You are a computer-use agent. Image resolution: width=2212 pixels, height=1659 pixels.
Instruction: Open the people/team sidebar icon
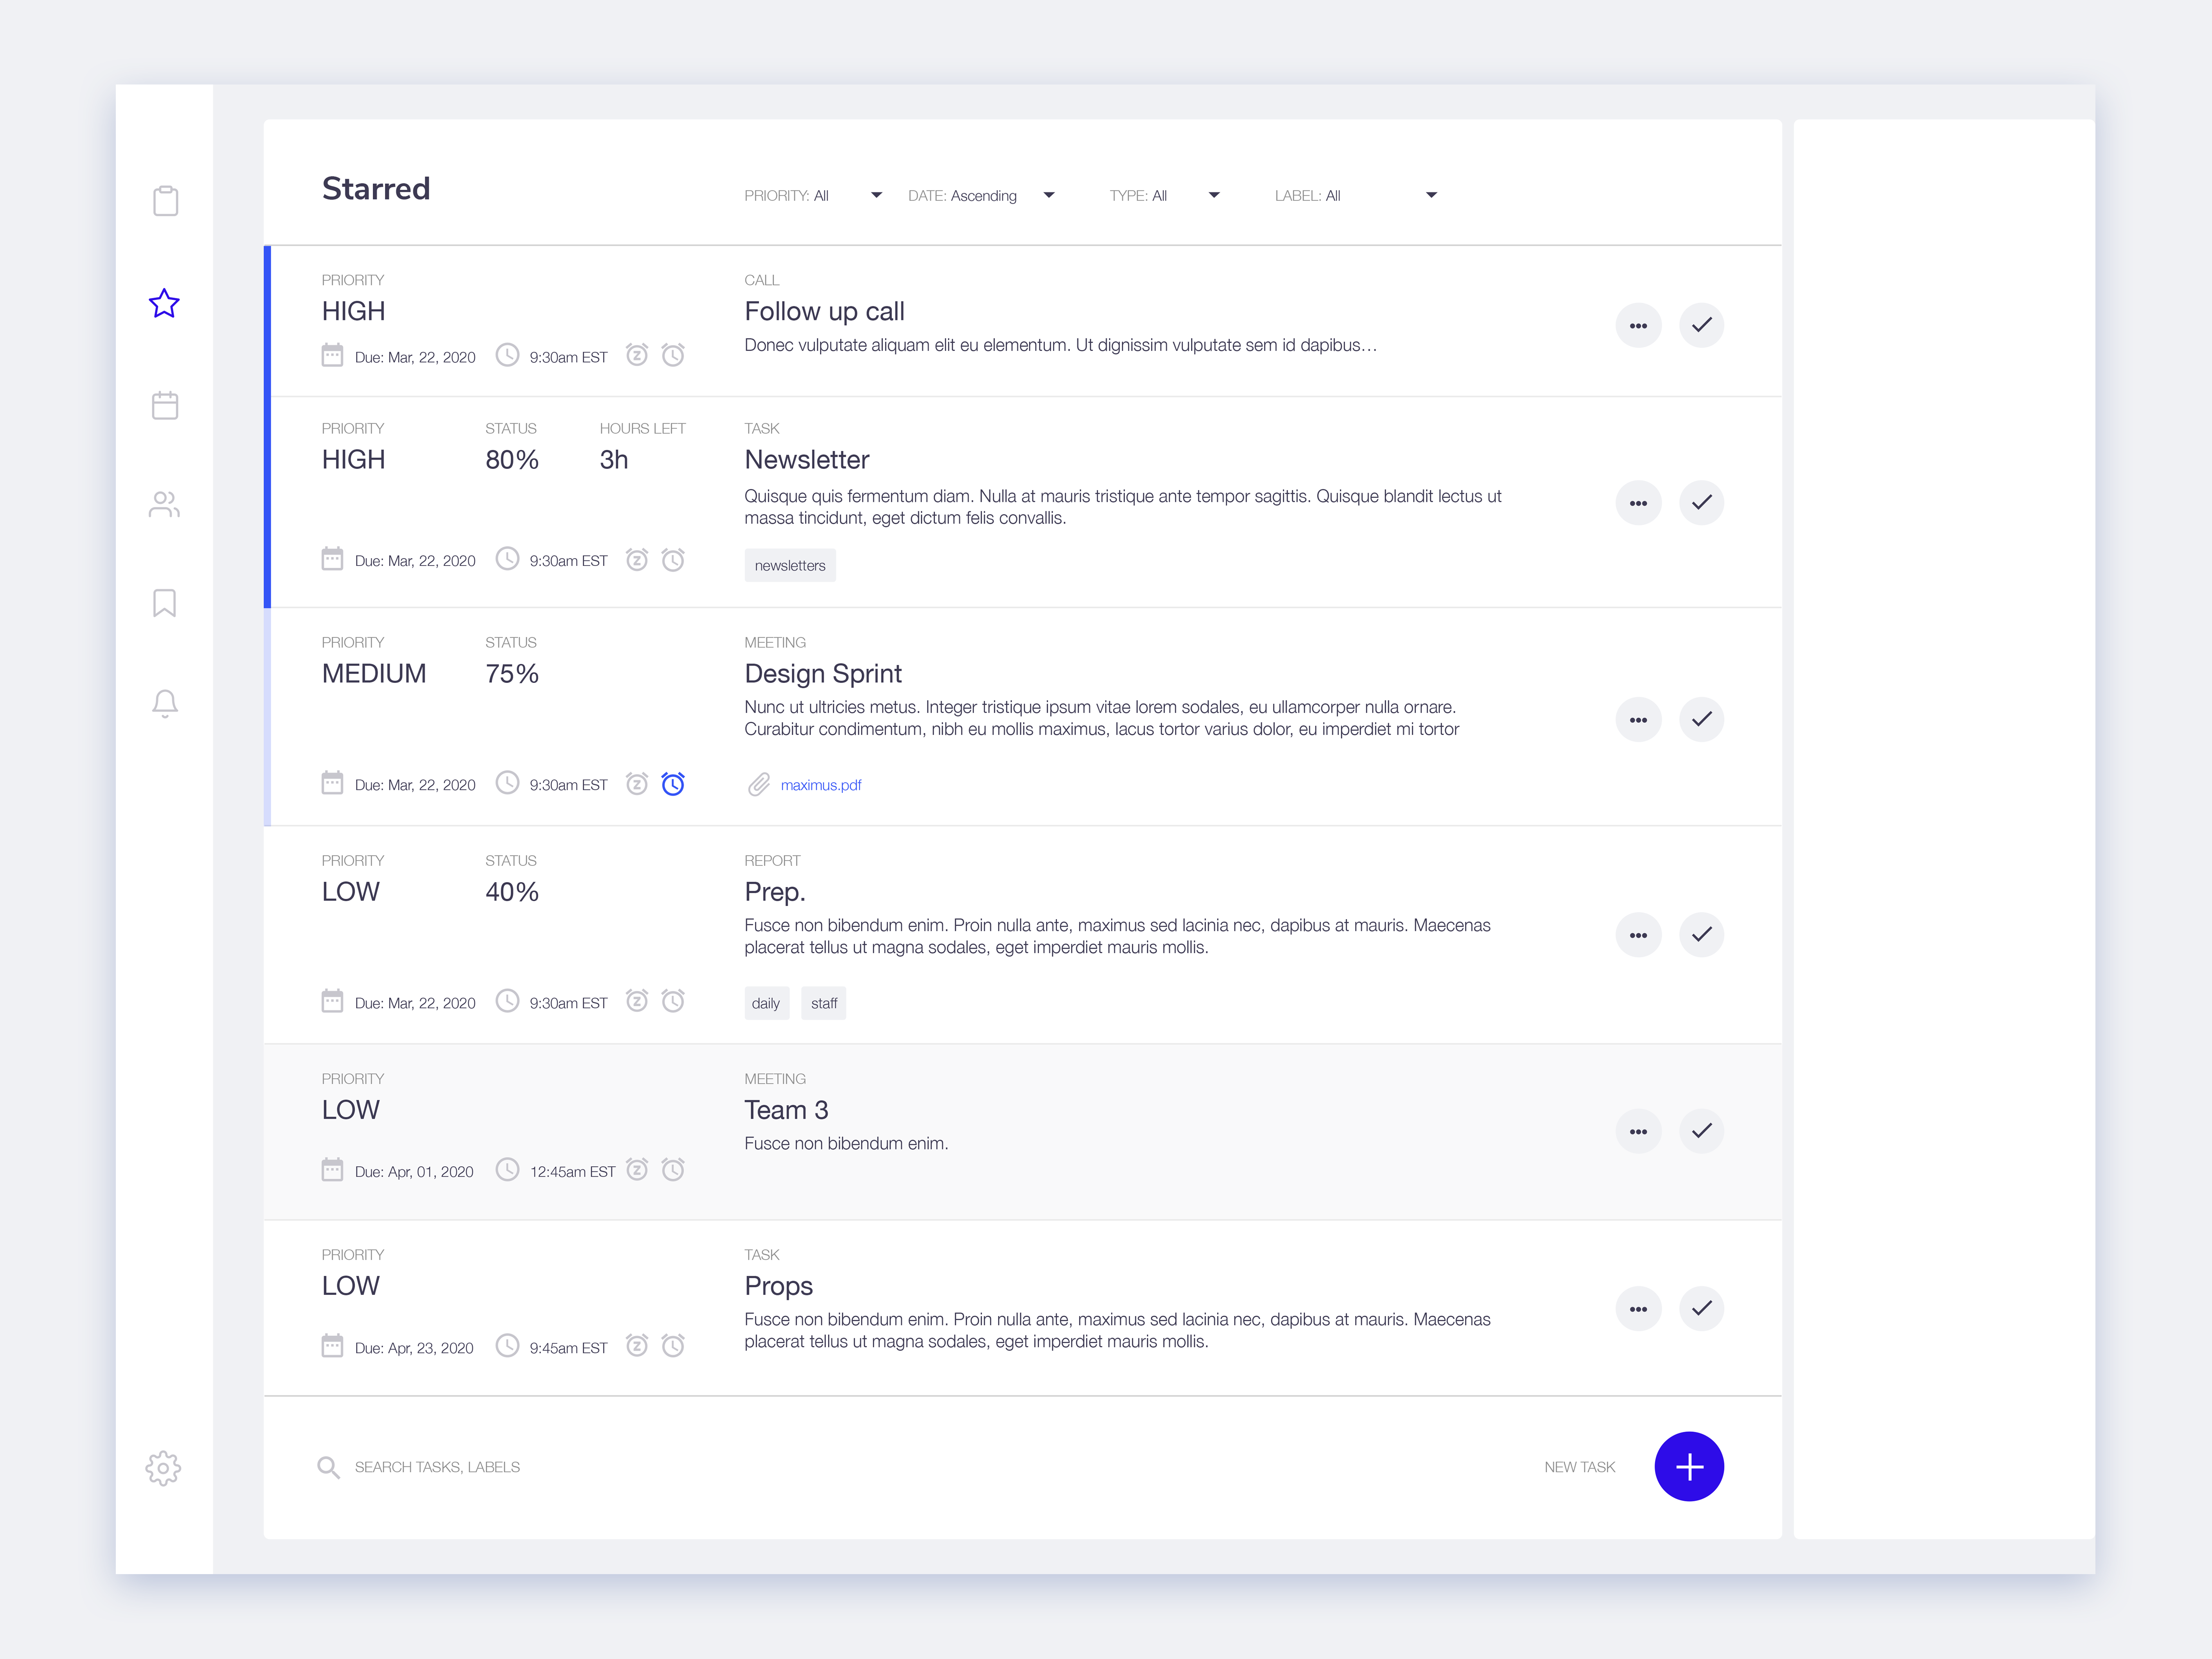point(164,505)
